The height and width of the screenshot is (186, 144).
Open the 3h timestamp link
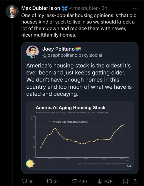tap(105, 8)
